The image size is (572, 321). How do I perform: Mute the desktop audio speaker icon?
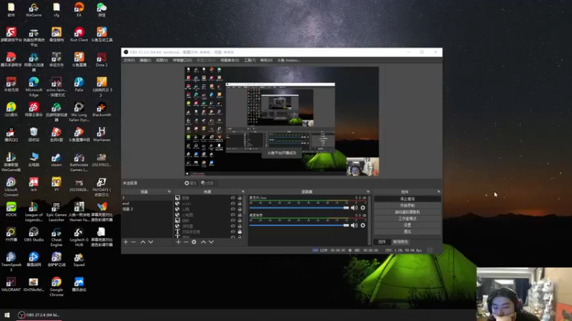pyautogui.click(x=354, y=225)
